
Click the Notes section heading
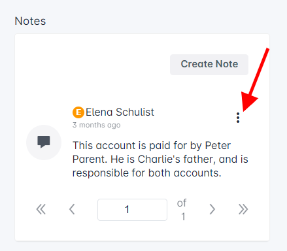30,21
